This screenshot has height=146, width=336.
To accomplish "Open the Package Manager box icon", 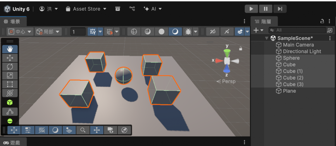I will click(117, 9).
